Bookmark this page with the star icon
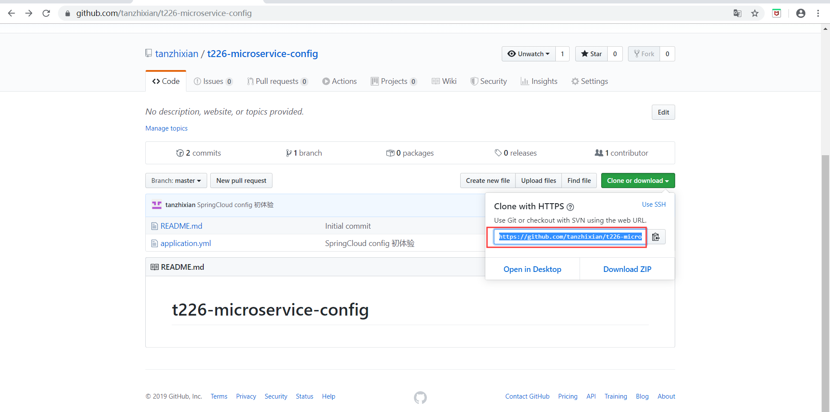830x412 pixels. [755, 13]
